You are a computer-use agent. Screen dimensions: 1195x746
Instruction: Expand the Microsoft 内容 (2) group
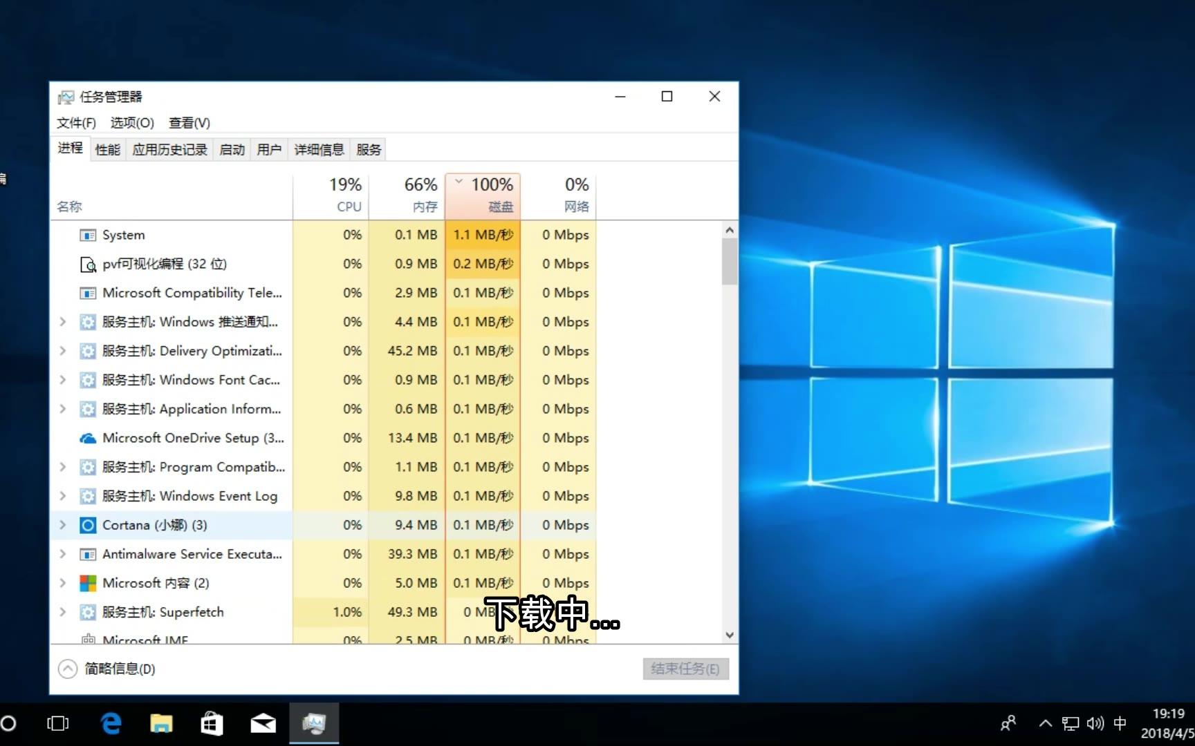point(63,584)
